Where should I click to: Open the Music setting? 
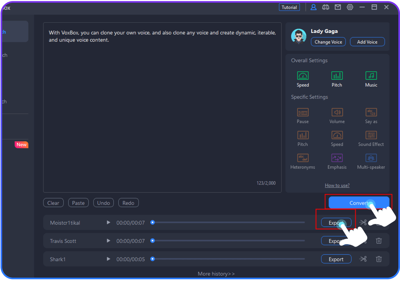pyautogui.click(x=371, y=79)
